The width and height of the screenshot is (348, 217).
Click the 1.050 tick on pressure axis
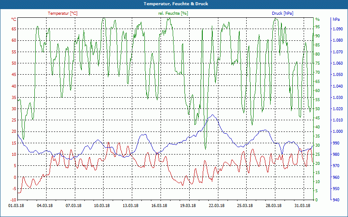pyautogui.click(x=338, y=74)
